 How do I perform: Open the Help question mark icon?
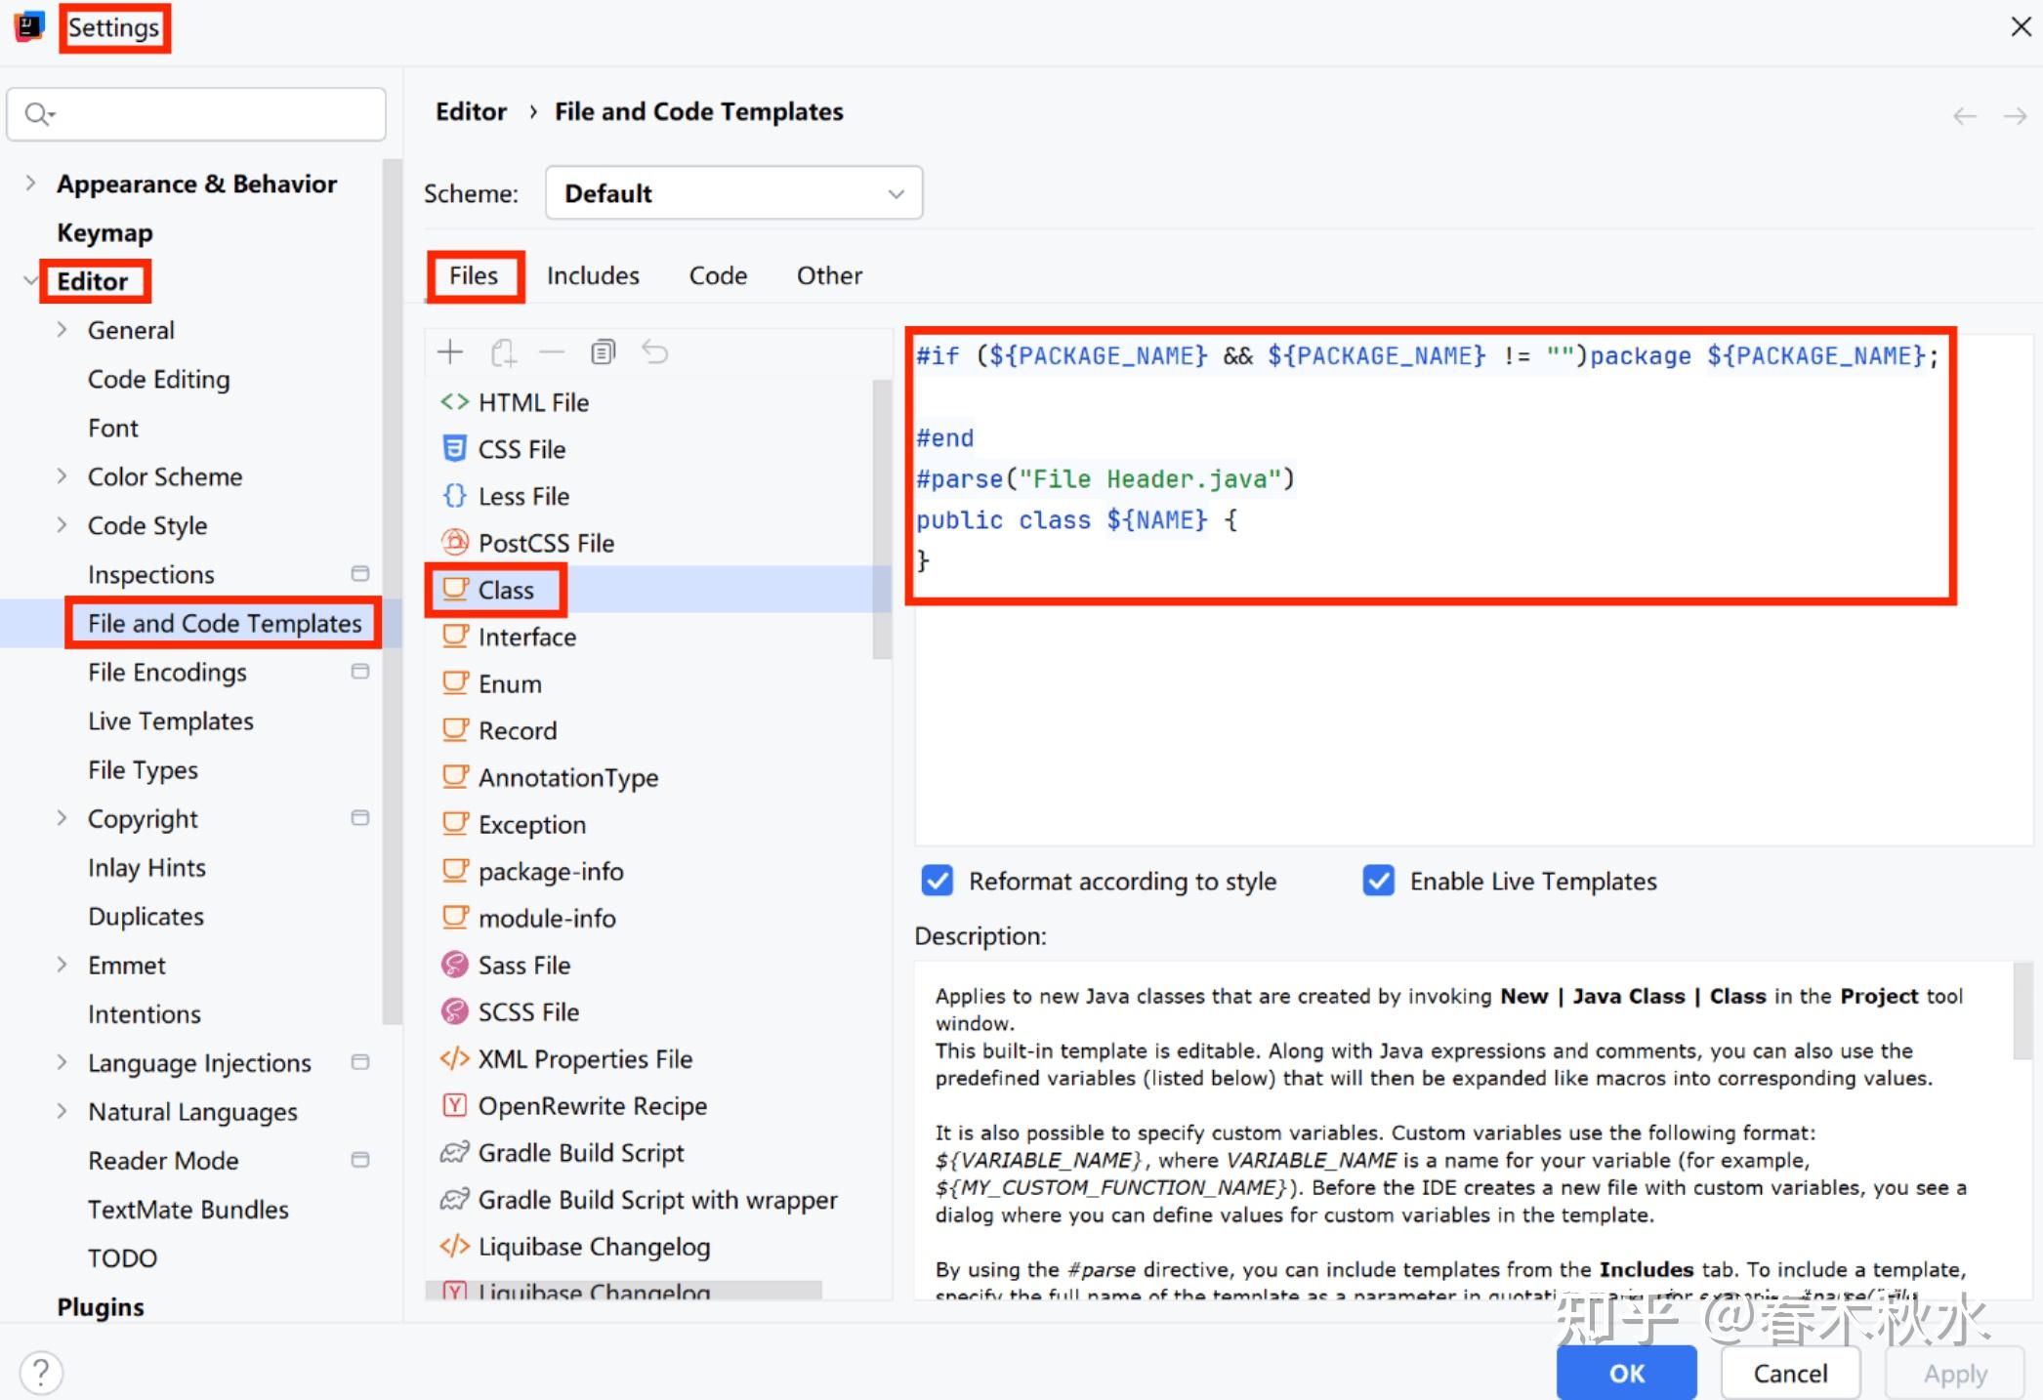41,1372
